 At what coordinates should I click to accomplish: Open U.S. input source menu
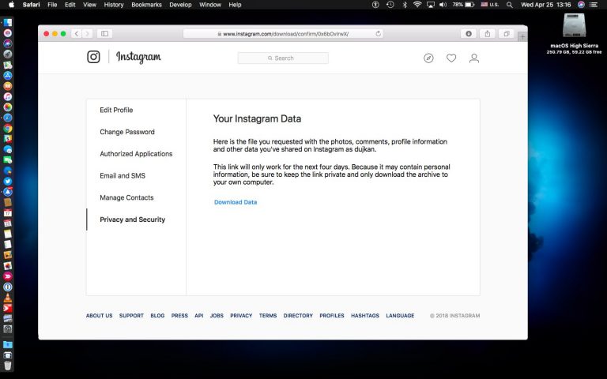[x=490, y=5]
